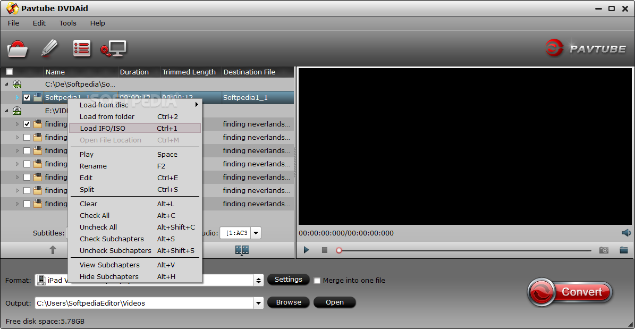Click the split film strip icon

242,250
